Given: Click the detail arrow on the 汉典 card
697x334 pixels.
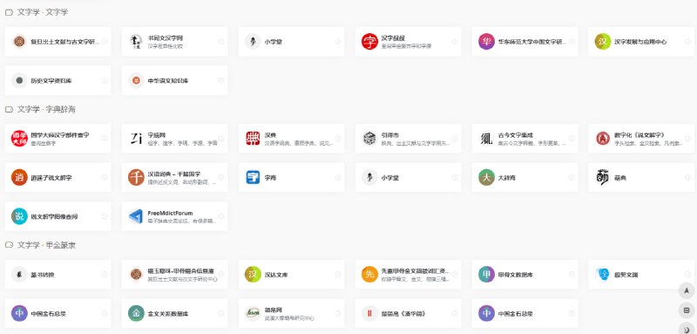Looking at the screenshot, I should [338, 139].
